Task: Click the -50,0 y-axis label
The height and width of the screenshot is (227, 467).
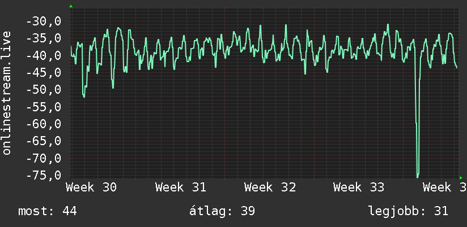Action: click(x=44, y=90)
